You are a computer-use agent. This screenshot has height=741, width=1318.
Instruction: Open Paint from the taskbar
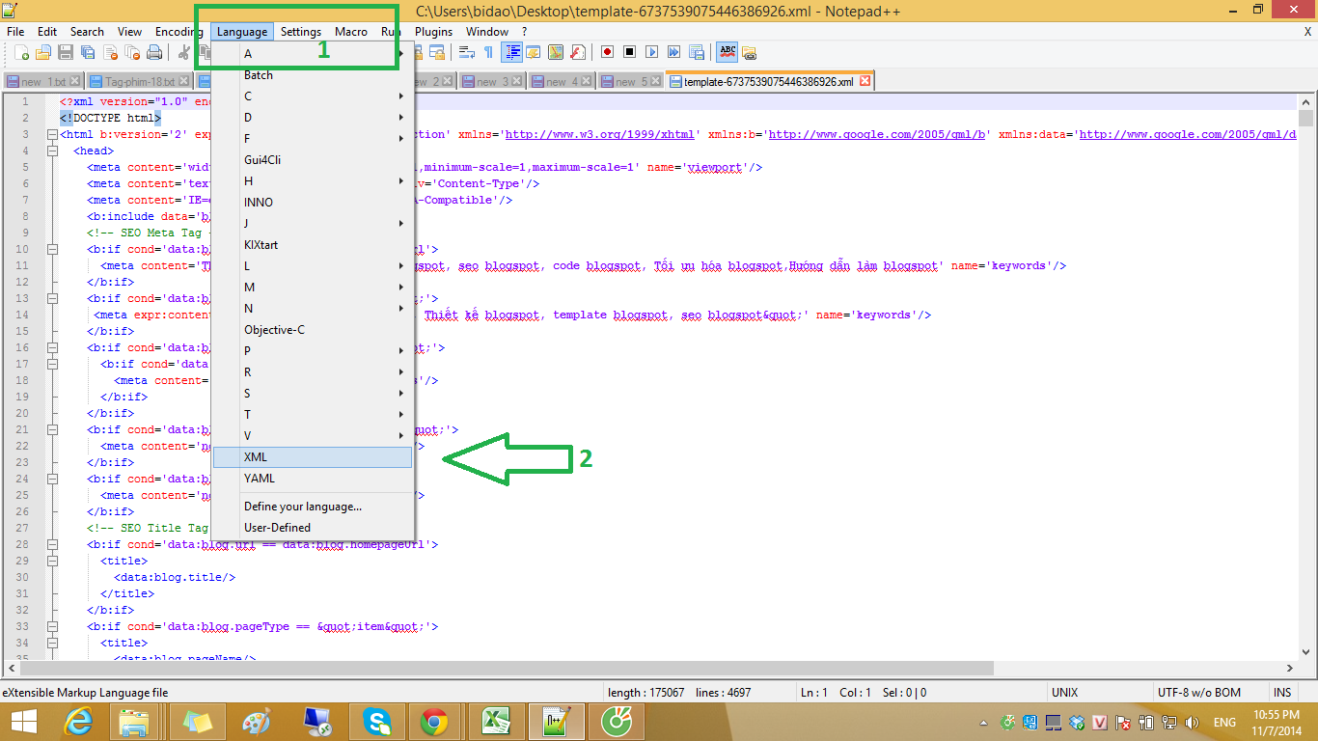(256, 721)
